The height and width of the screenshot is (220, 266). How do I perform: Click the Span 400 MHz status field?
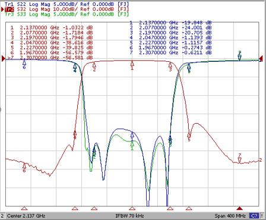tap(230, 216)
